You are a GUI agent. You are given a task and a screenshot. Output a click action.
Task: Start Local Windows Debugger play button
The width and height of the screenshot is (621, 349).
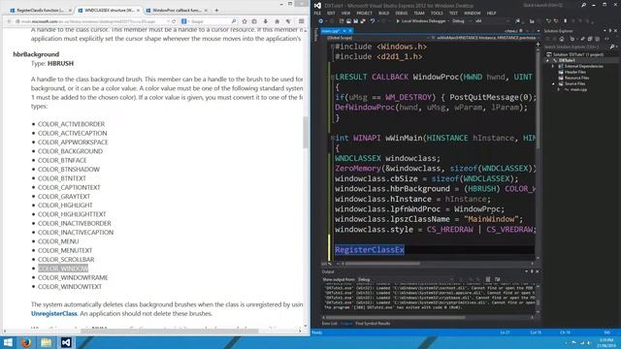tap(398, 21)
